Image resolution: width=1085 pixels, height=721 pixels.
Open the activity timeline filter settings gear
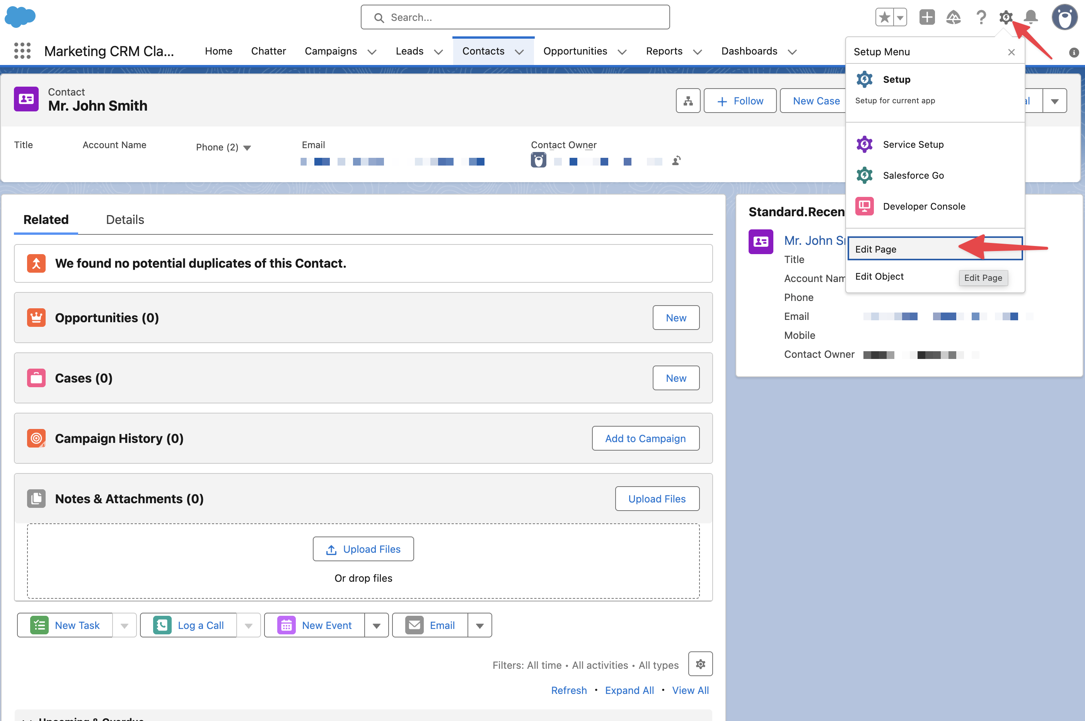(700, 663)
